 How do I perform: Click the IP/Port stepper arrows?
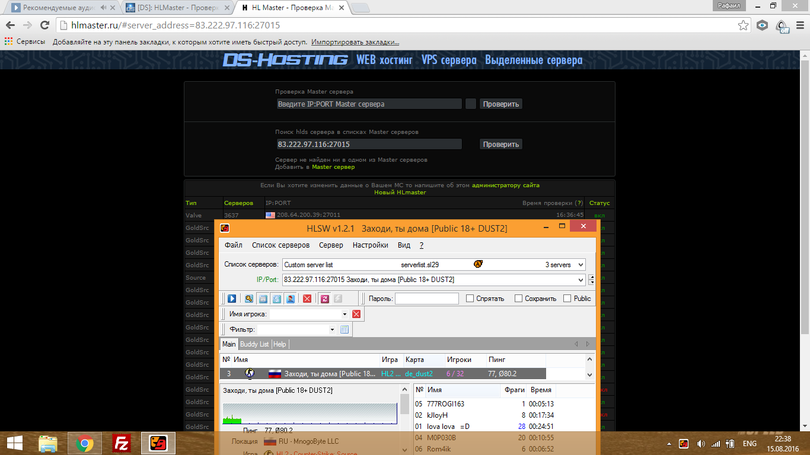[591, 280]
